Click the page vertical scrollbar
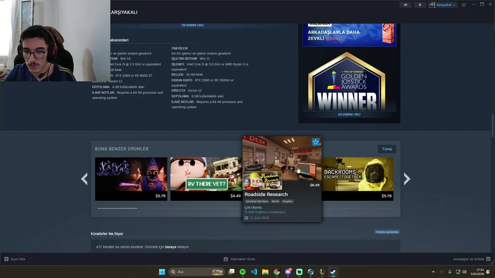Screen dimensions: 495x278 (x=493, y=125)
